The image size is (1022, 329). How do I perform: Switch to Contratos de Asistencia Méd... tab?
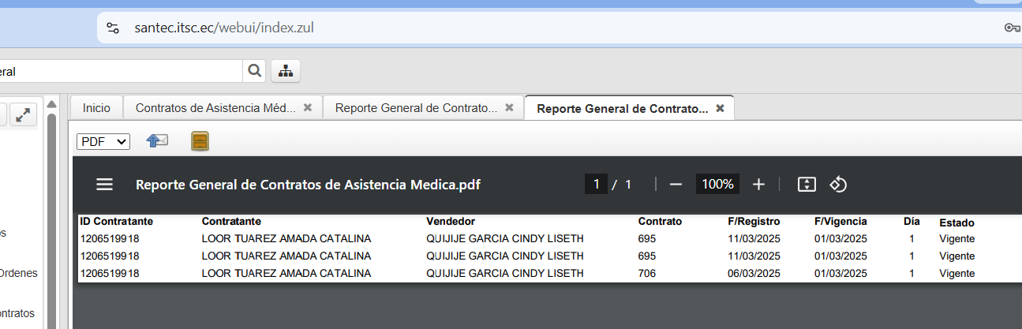click(x=215, y=108)
